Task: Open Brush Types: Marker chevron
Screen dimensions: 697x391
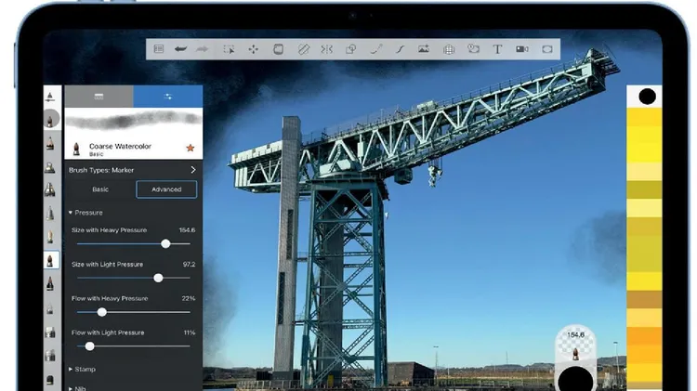Action: click(192, 170)
